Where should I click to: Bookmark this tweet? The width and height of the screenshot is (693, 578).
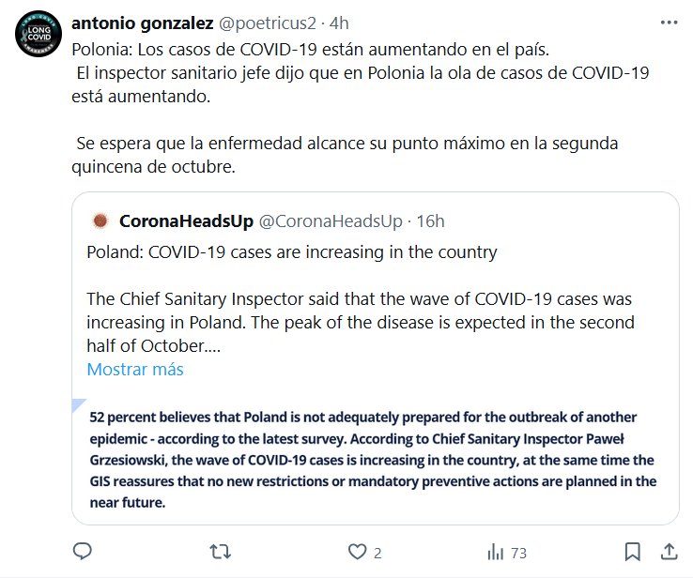(633, 552)
